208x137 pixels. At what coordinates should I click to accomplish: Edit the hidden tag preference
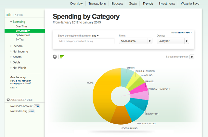pyautogui.click(x=32, y=111)
